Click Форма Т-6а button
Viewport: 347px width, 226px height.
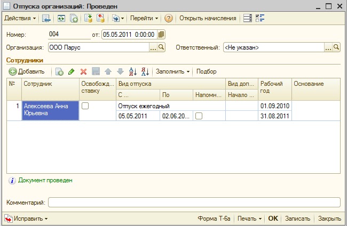click(x=214, y=219)
